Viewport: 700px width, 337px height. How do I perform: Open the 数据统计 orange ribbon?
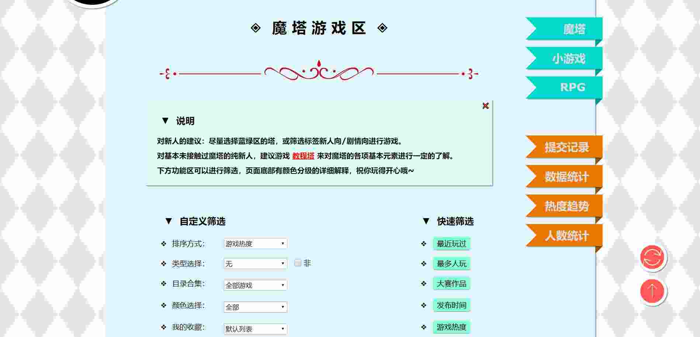[566, 177]
